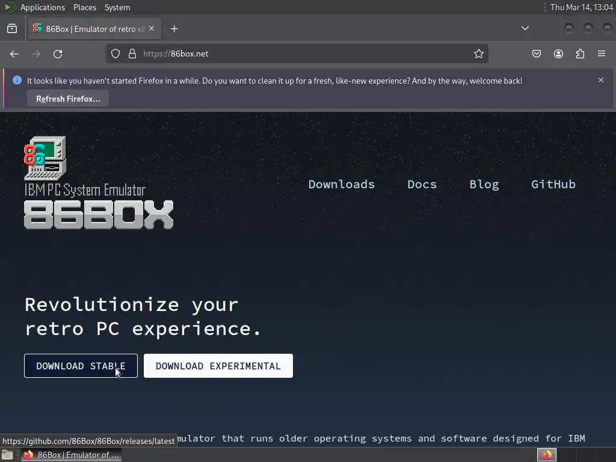Open the Firefox View icon beside the tabs

click(12, 29)
